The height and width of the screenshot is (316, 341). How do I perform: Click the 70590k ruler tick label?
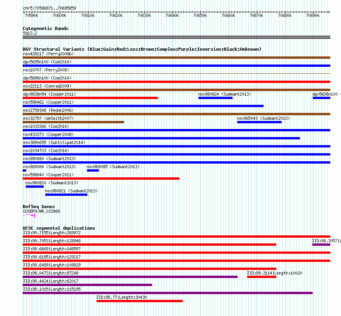[x=31, y=15]
